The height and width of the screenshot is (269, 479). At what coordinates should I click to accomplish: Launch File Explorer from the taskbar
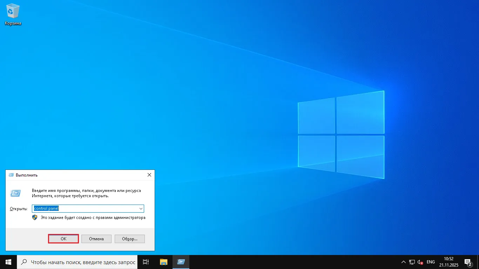tap(163, 262)
